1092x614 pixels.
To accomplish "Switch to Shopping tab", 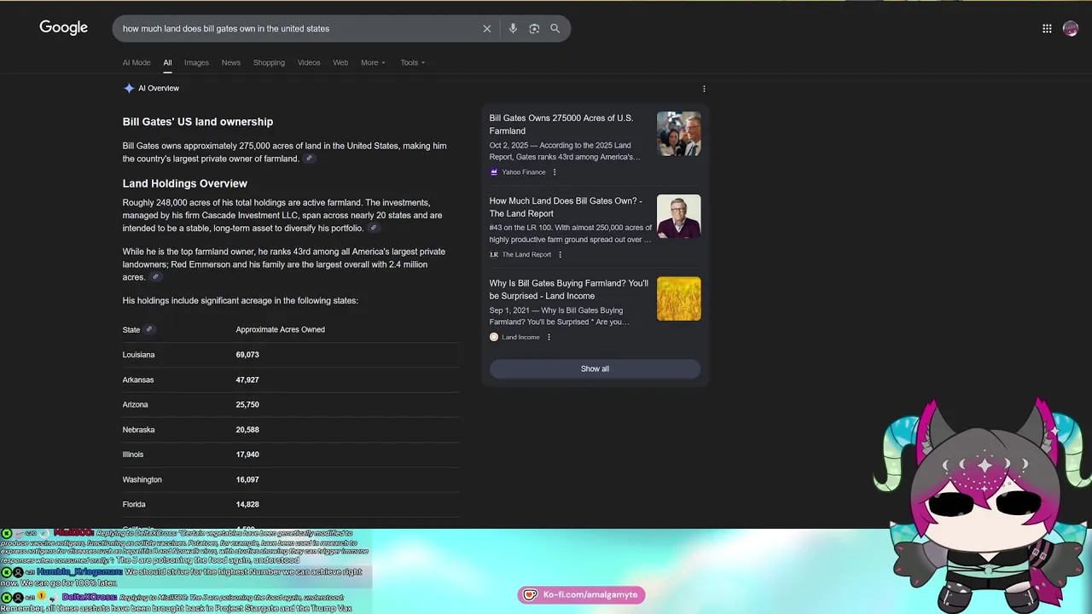I will coord(269,62).
